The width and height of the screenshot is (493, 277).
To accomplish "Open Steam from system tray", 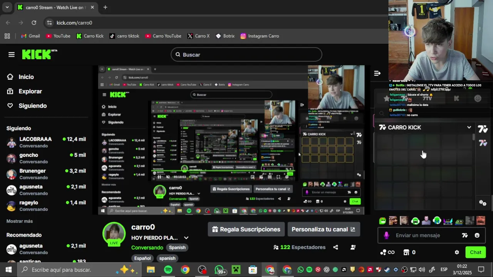I will [x=387, y=270].
